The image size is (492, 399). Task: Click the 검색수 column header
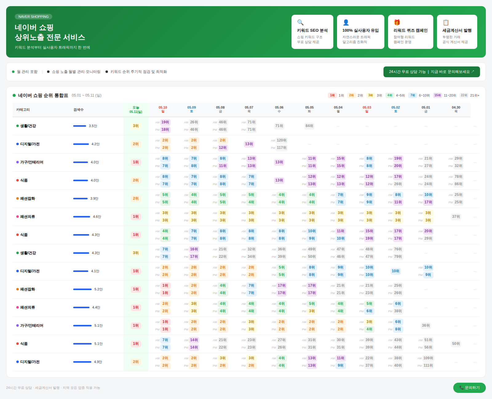(x=78, y=110)
